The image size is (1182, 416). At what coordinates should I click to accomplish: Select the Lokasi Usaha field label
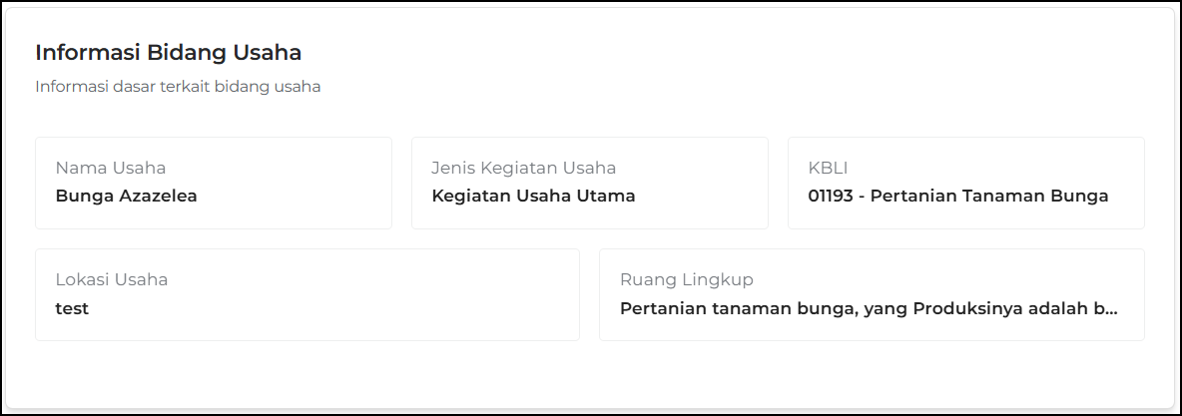pyautogui.click(x=111, y=279)
